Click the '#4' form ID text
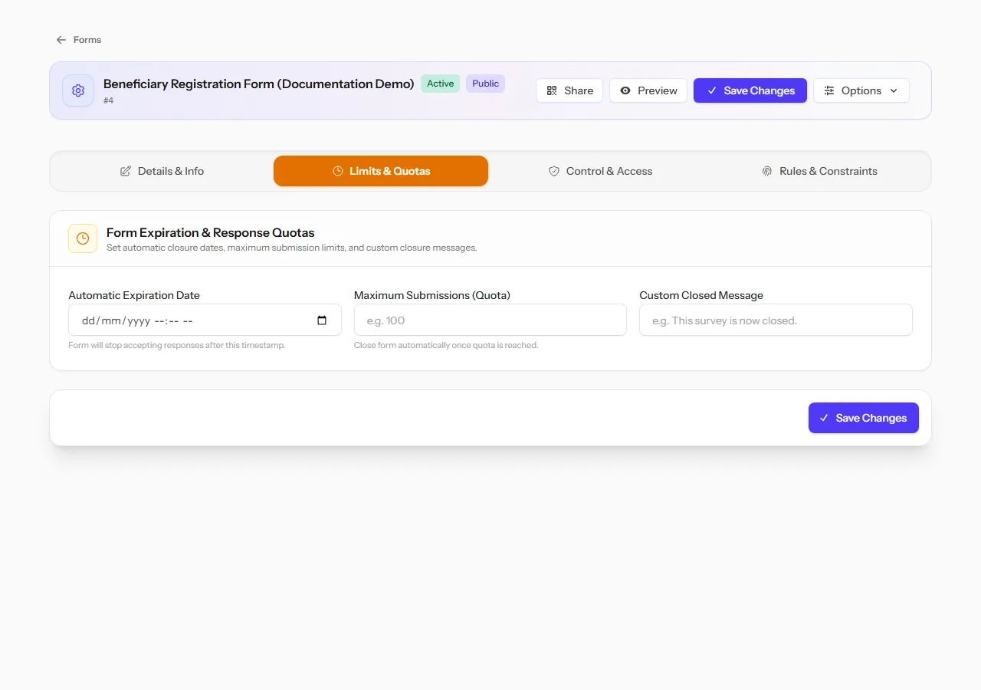This screenshot has width=981, height=690. pos(109,100)
